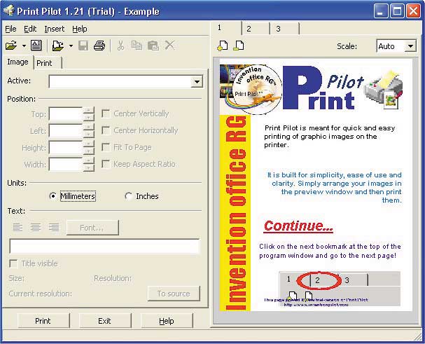Screen dimensions: 425x344
Task: Click the Top field spinner
Action: click(89, 114)
